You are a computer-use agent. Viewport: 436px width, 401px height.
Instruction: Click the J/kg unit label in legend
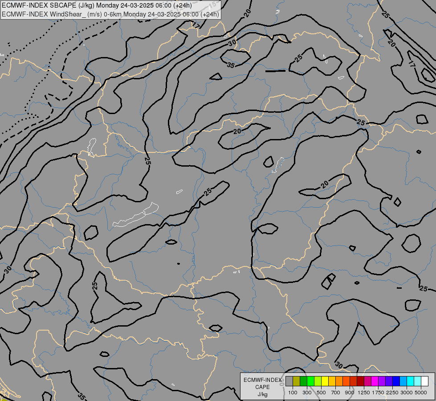(x=262, y=394)
